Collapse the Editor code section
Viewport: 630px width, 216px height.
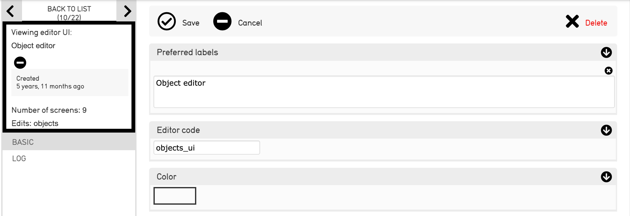[606, 130]
